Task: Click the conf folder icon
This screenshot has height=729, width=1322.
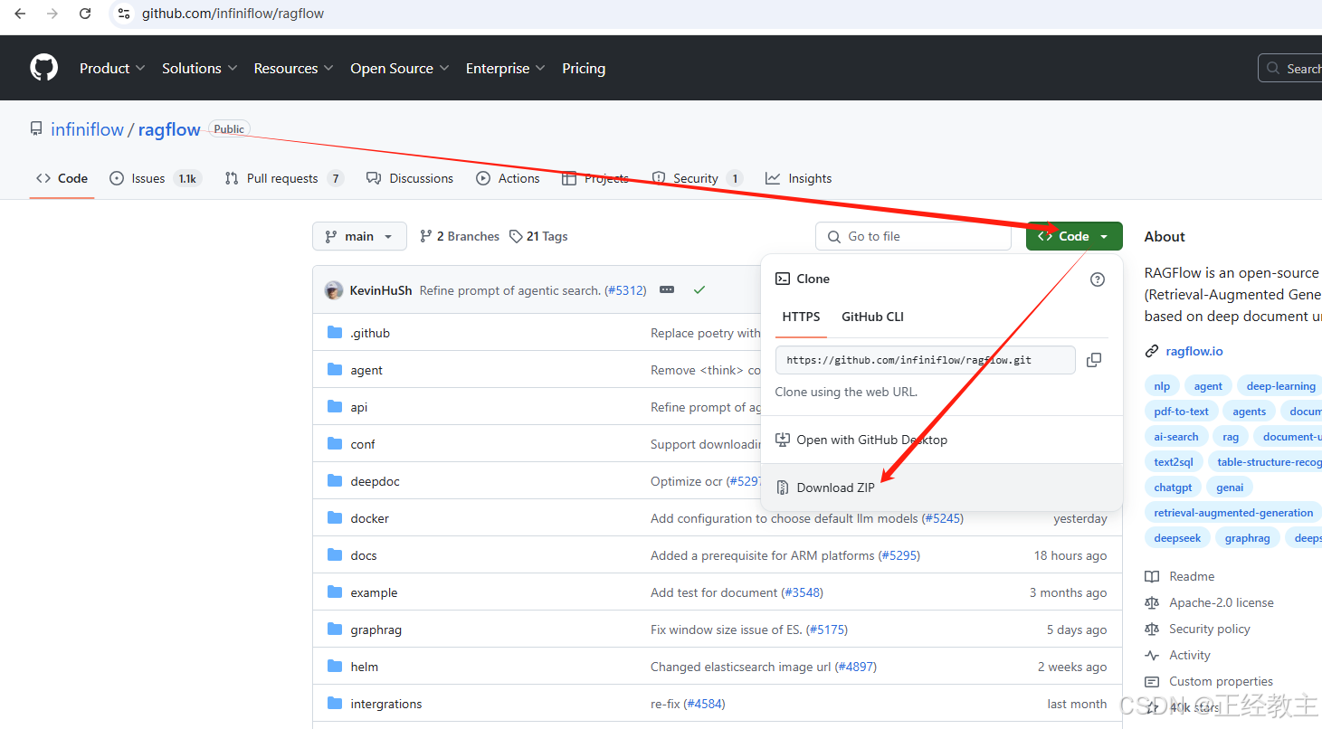Action: [x=335, y=444]
